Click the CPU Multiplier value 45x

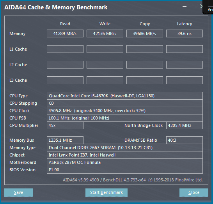(x=65, y=125)
